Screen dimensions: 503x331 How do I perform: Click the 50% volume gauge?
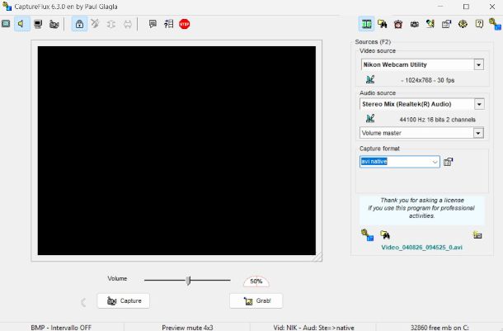[x=256, y=281]
